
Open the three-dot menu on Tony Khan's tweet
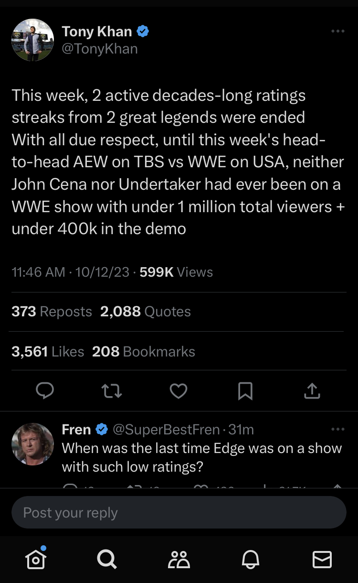(x=337, y=31)
